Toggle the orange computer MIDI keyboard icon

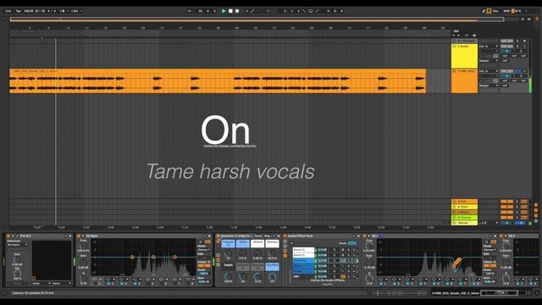click(x=489, y=11)
